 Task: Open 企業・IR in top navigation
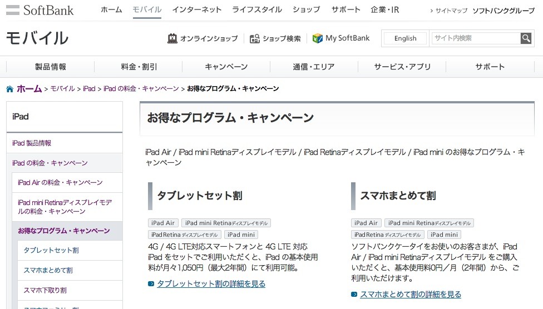click(385, 9)
